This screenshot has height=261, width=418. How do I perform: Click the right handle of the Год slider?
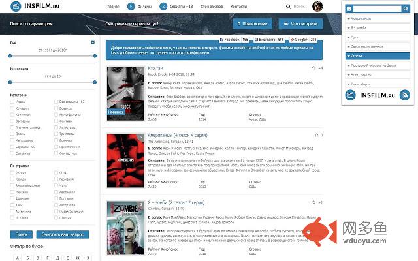tap(95, 56)
